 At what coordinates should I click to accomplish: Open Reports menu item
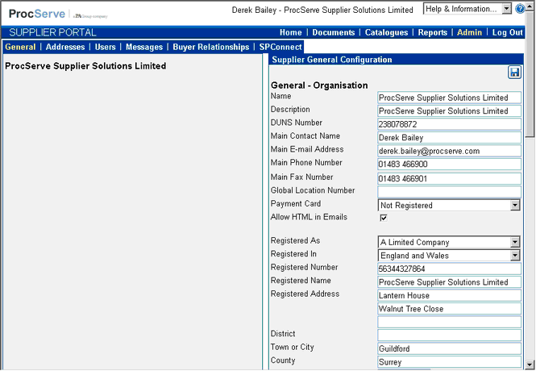[x=432, y=32]
